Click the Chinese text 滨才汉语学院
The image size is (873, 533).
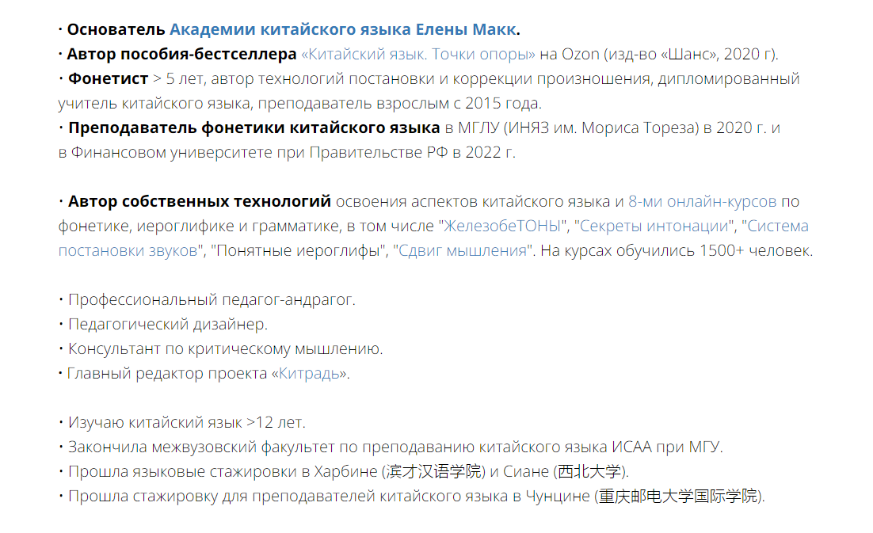click(433, 472)
